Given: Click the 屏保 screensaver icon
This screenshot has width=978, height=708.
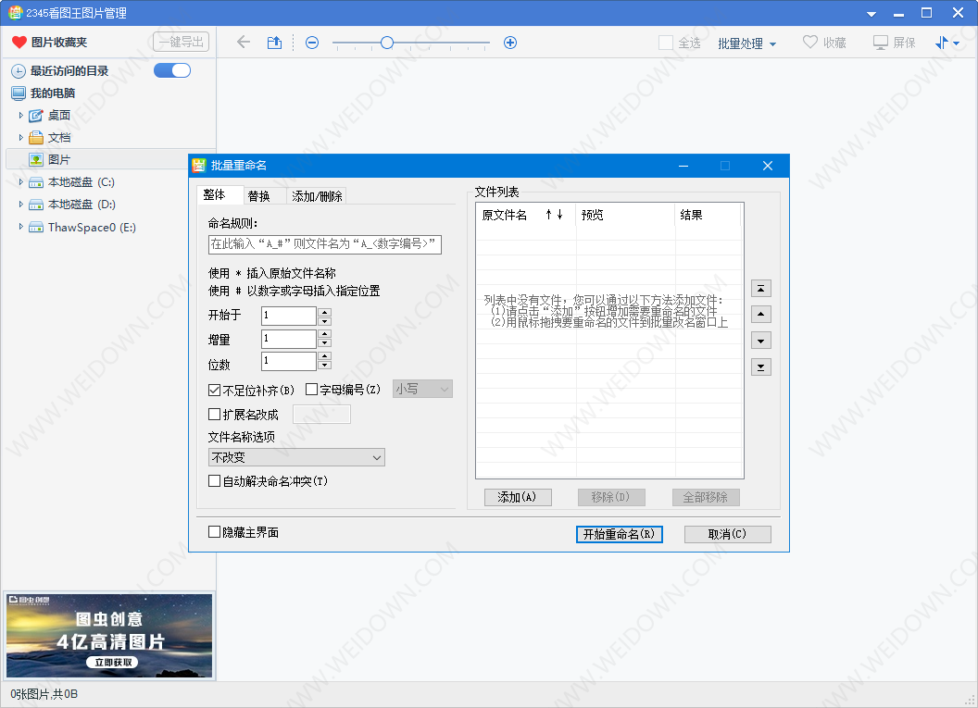Looking at the screenshot, I should (880, 43).
